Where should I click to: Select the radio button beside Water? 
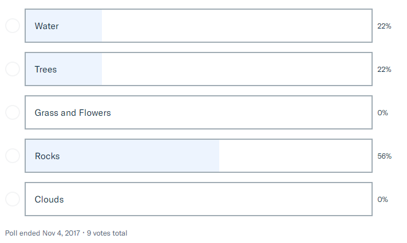12,26
